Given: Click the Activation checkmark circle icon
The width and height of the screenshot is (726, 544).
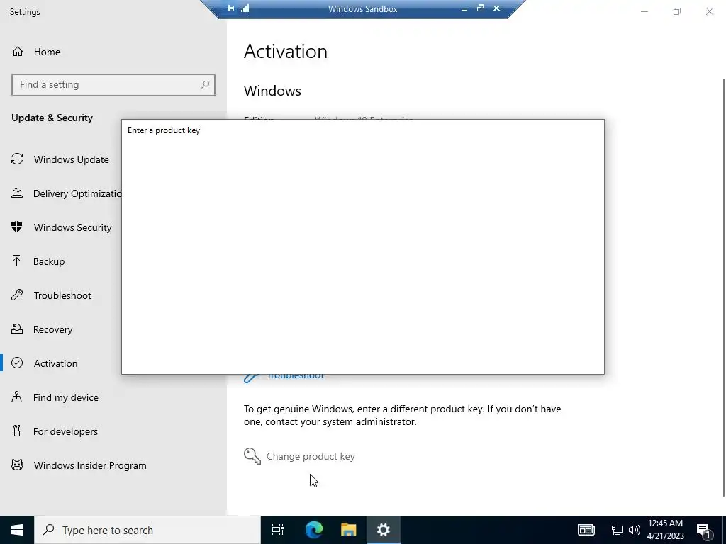Looking at the screenshot, I should (x=17, y=363).
